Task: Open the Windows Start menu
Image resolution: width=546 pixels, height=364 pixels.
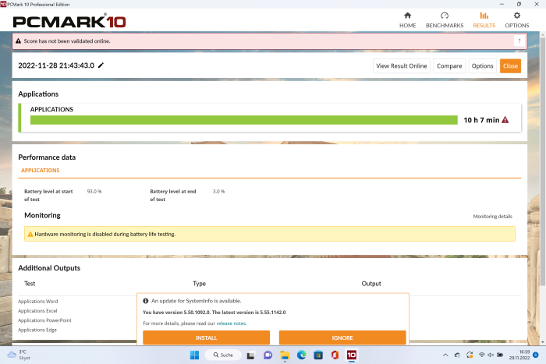Action: pos(194,355)
